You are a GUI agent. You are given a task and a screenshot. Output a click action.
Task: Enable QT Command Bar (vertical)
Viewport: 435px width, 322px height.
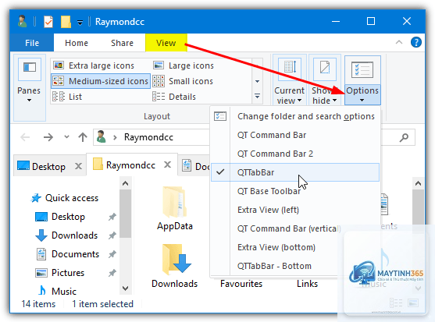coord(295,228)
